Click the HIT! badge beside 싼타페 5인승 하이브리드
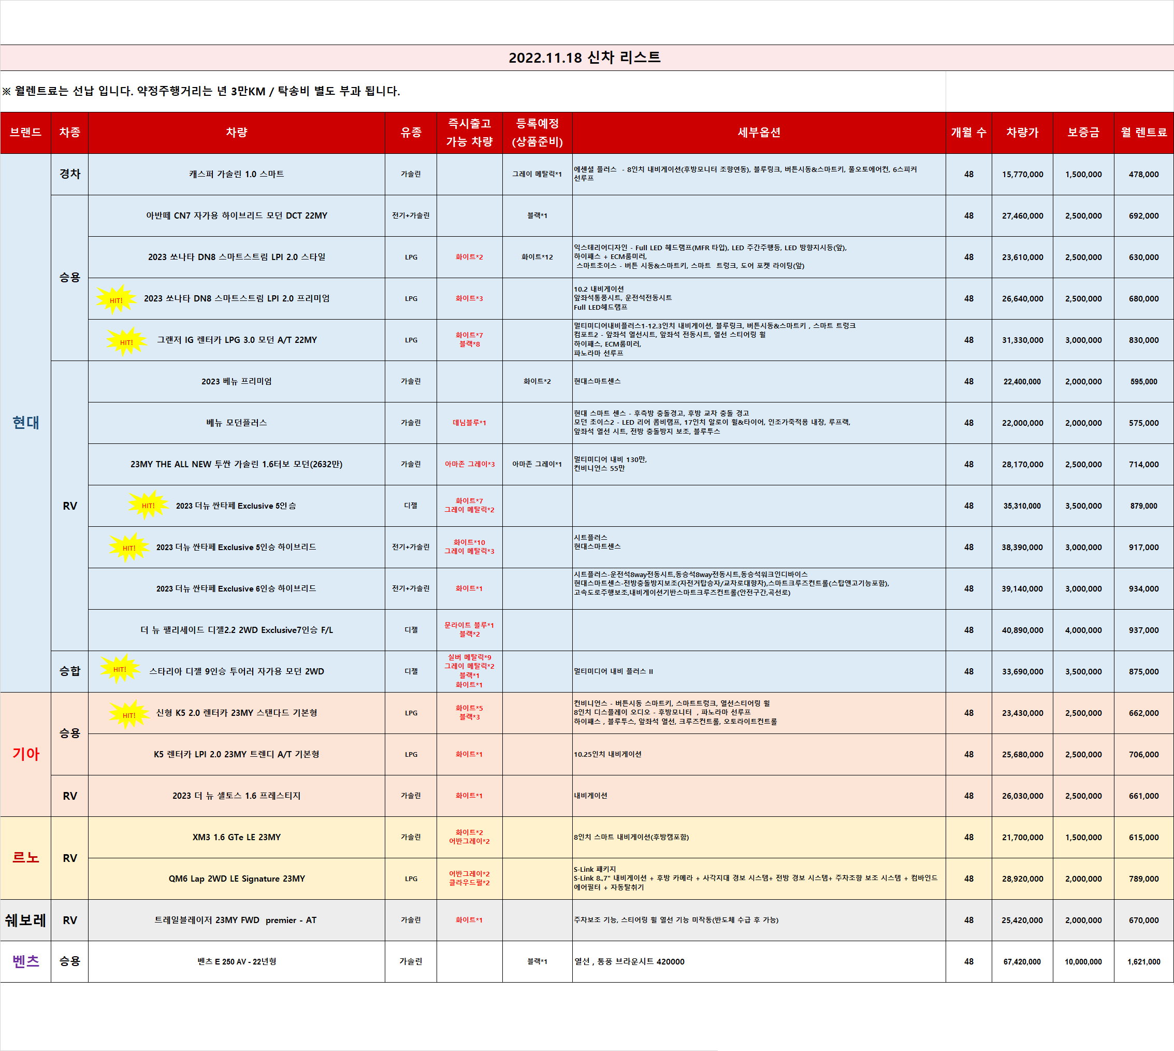1174x1051 pixels. [x=129, y=548]
